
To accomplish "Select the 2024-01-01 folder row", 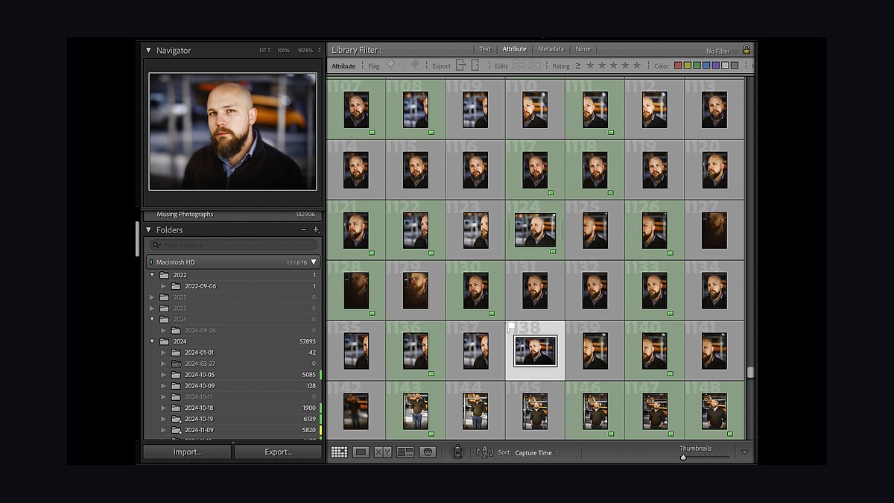I will click(233, 352).
